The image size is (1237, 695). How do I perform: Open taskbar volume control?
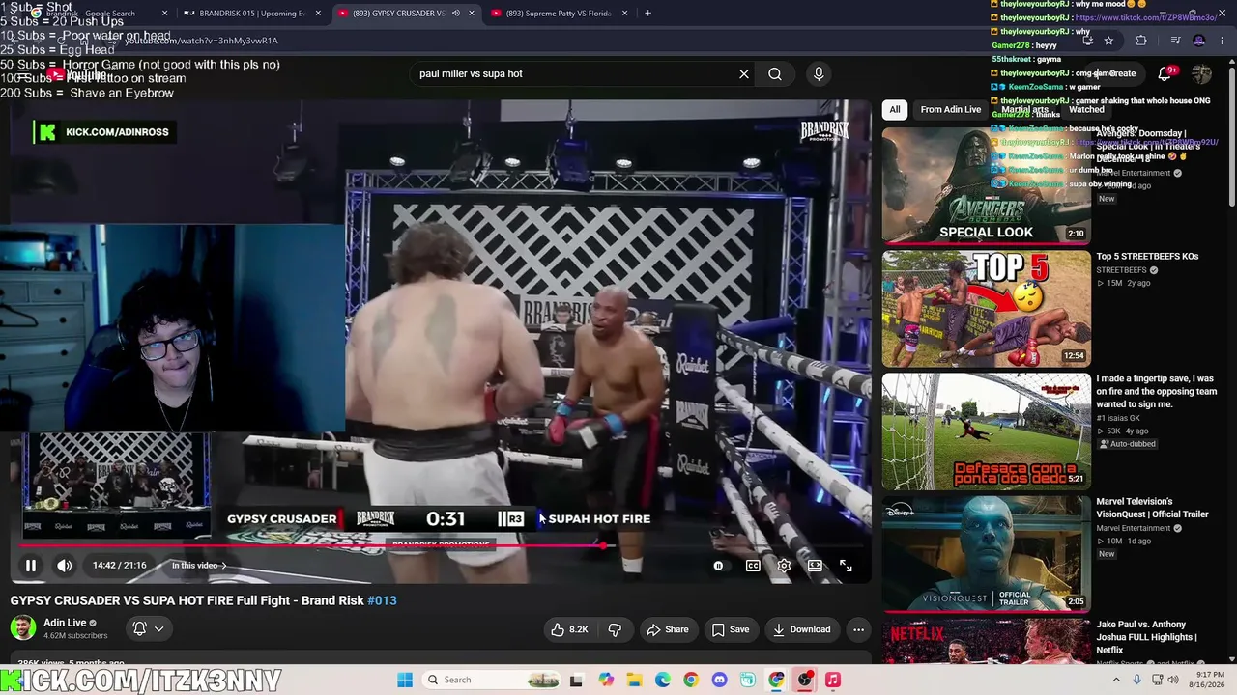tap(1174, 680)
